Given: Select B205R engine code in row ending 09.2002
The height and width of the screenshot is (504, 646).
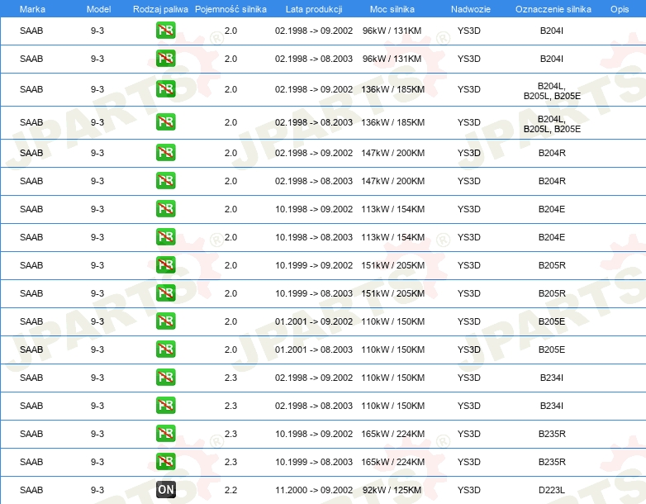Looking at the screenshot, I should point(552,265).
